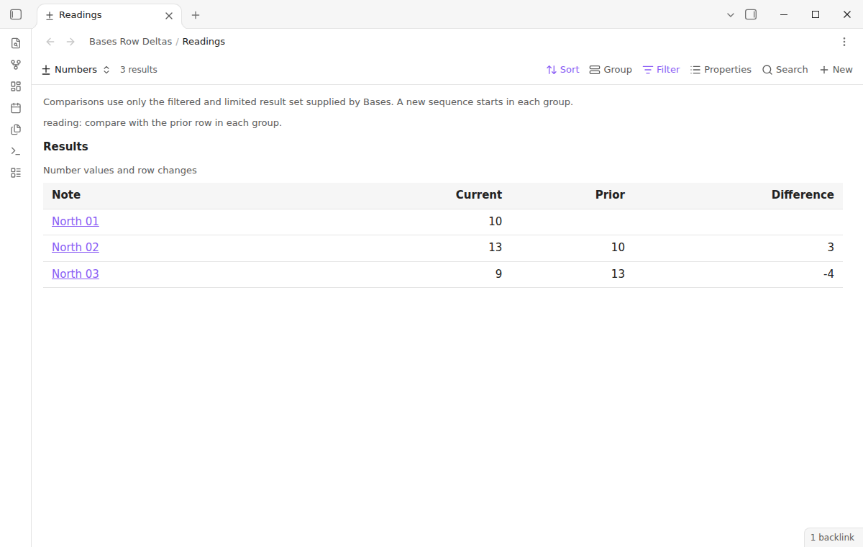863x547 pixels.
Task: Toggle the left sidebar icon
Action: (16, 14)
